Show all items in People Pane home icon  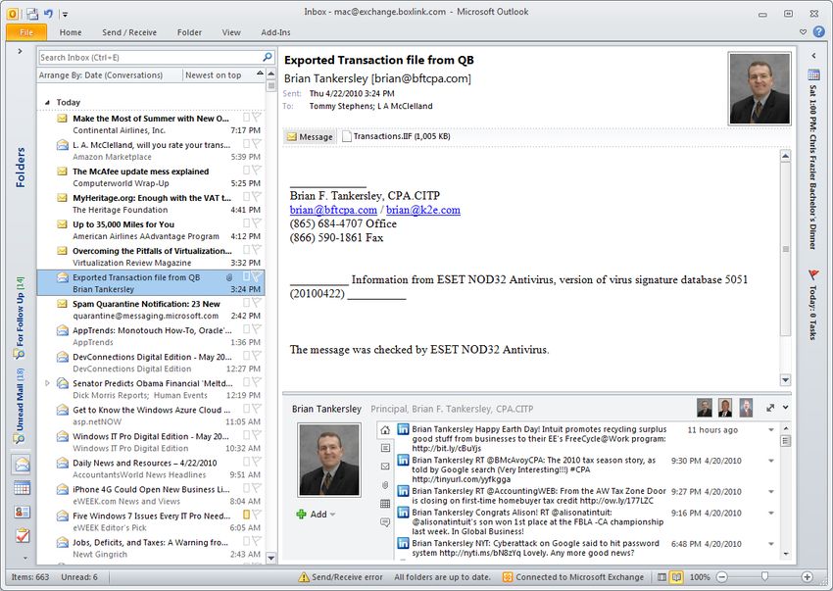385,430
